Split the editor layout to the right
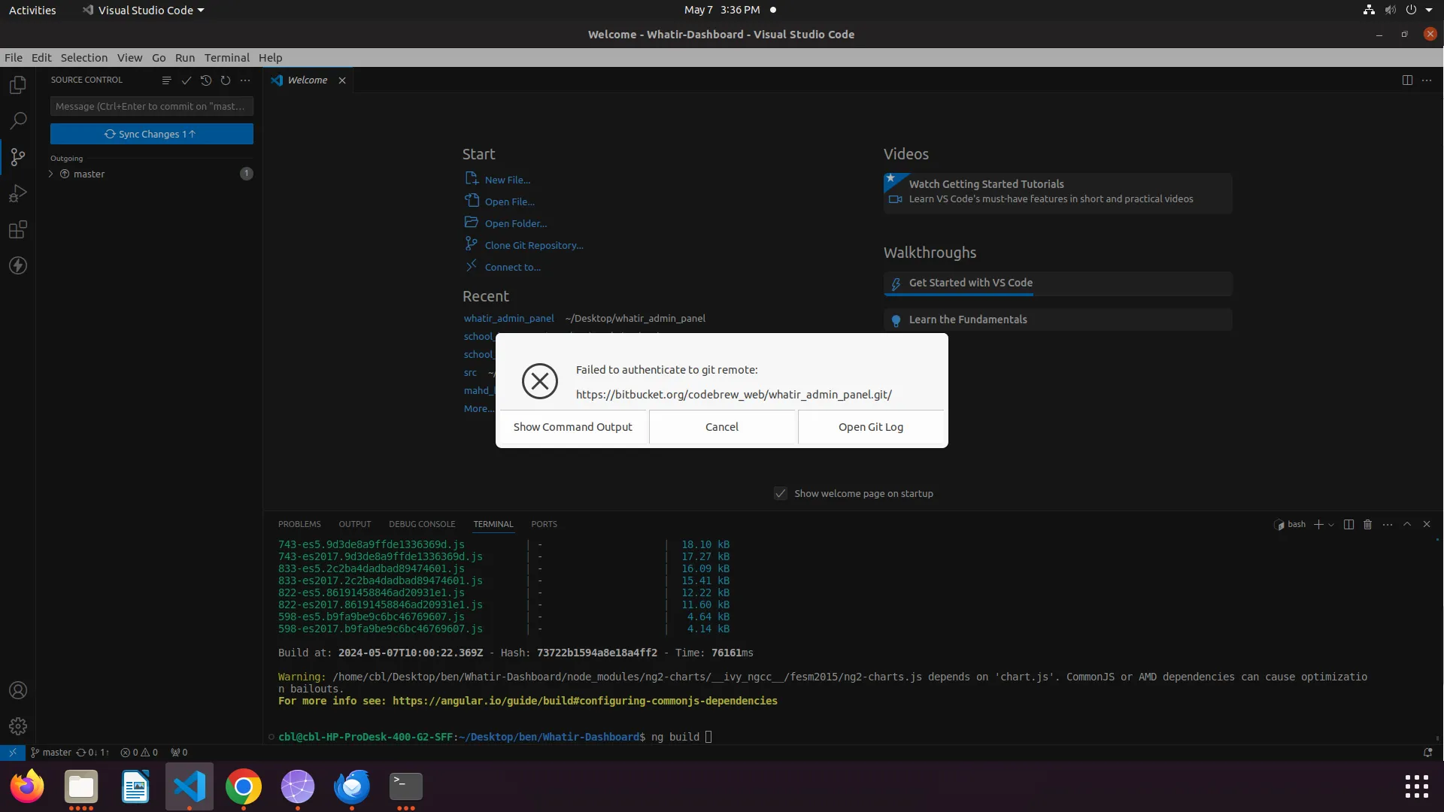Screen dimensions: 1444x812 click(x=1407, y=80)
